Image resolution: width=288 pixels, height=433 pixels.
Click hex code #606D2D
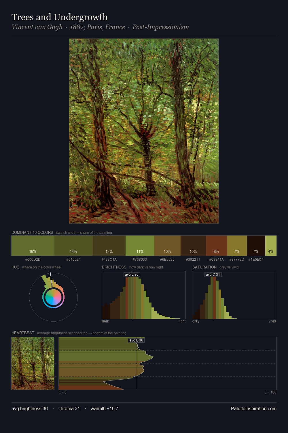click(33, 260)
